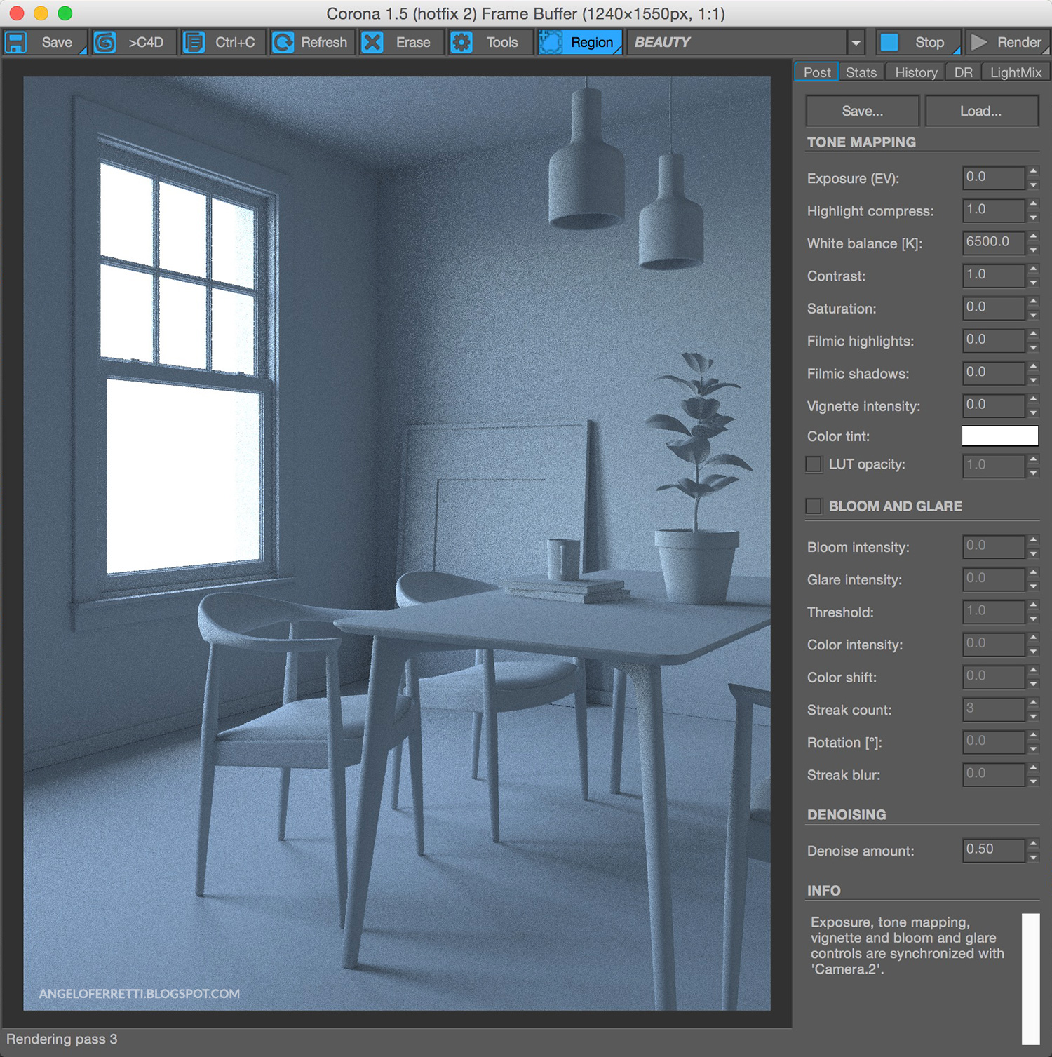This screenshot has width=1052, height=1057.
Task: Click the Save floppy disk icon
Action: (16, 42)
